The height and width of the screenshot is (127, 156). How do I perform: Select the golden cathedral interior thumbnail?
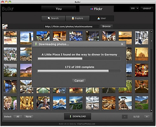tap(27, 103)
